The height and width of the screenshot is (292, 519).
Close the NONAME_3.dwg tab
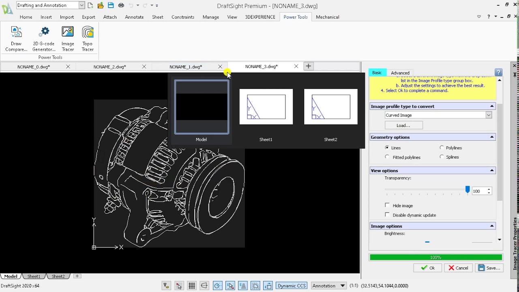296,66
